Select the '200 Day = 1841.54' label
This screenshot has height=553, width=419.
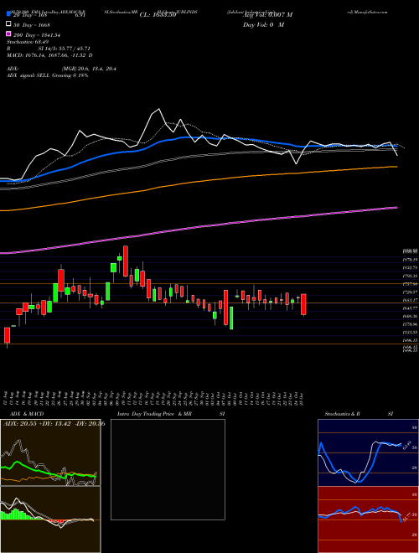(37, 35)
